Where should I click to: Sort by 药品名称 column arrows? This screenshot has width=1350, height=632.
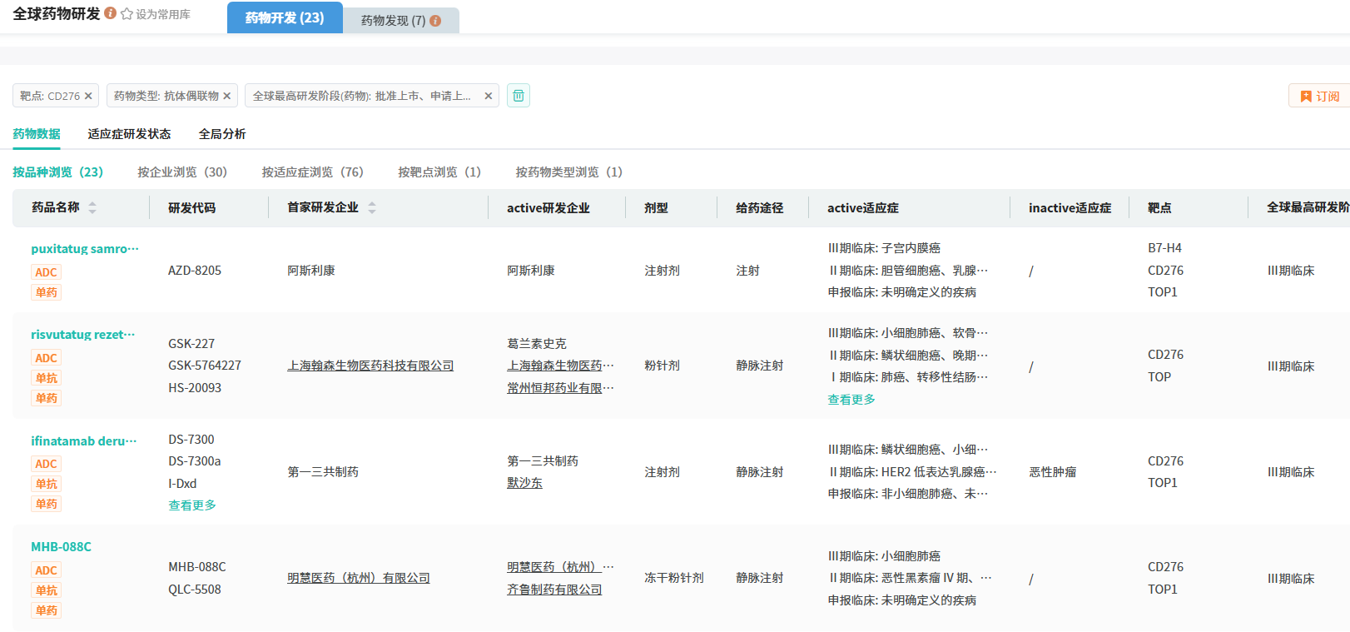92,207
